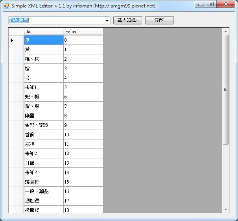Select the cell 未知1
Viewport: 238px width, 221px height.
pyautogui.click(x=44, y=87)
